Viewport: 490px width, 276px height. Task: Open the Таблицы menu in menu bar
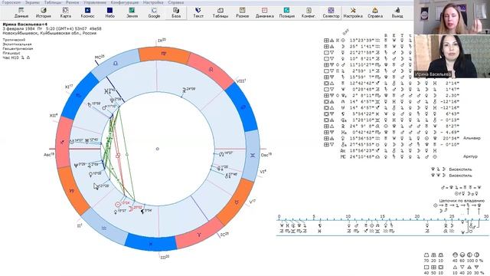pyautogui.click(x=53, y=2)
